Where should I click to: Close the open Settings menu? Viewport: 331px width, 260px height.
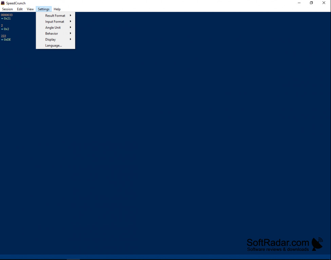click(x=44, y=9)
